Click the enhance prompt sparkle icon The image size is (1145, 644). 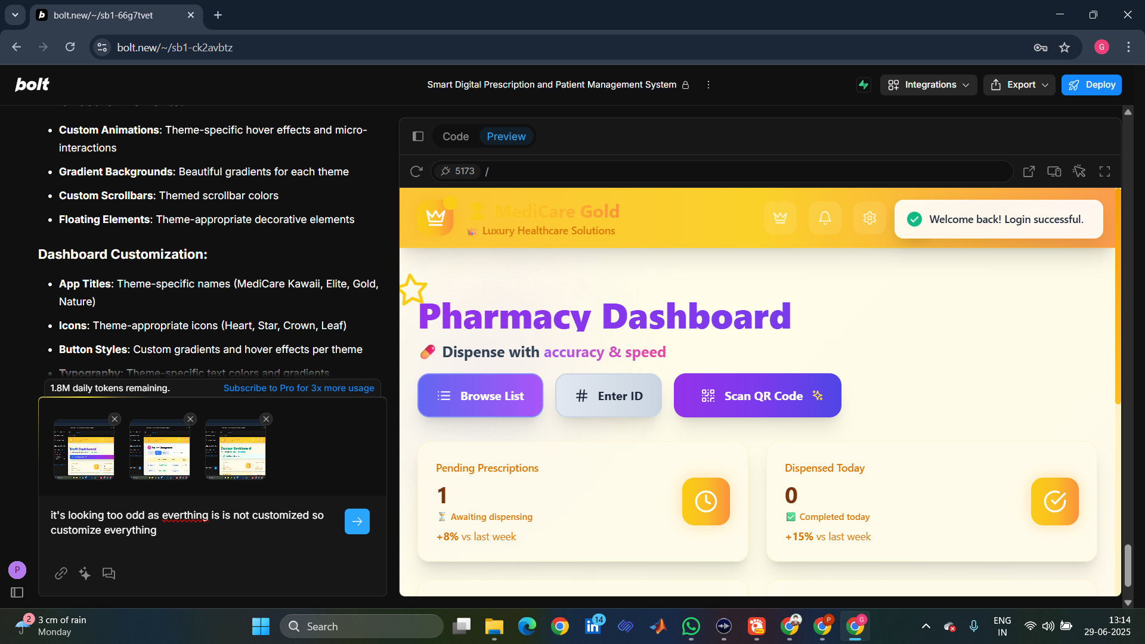tap(85, 574)
